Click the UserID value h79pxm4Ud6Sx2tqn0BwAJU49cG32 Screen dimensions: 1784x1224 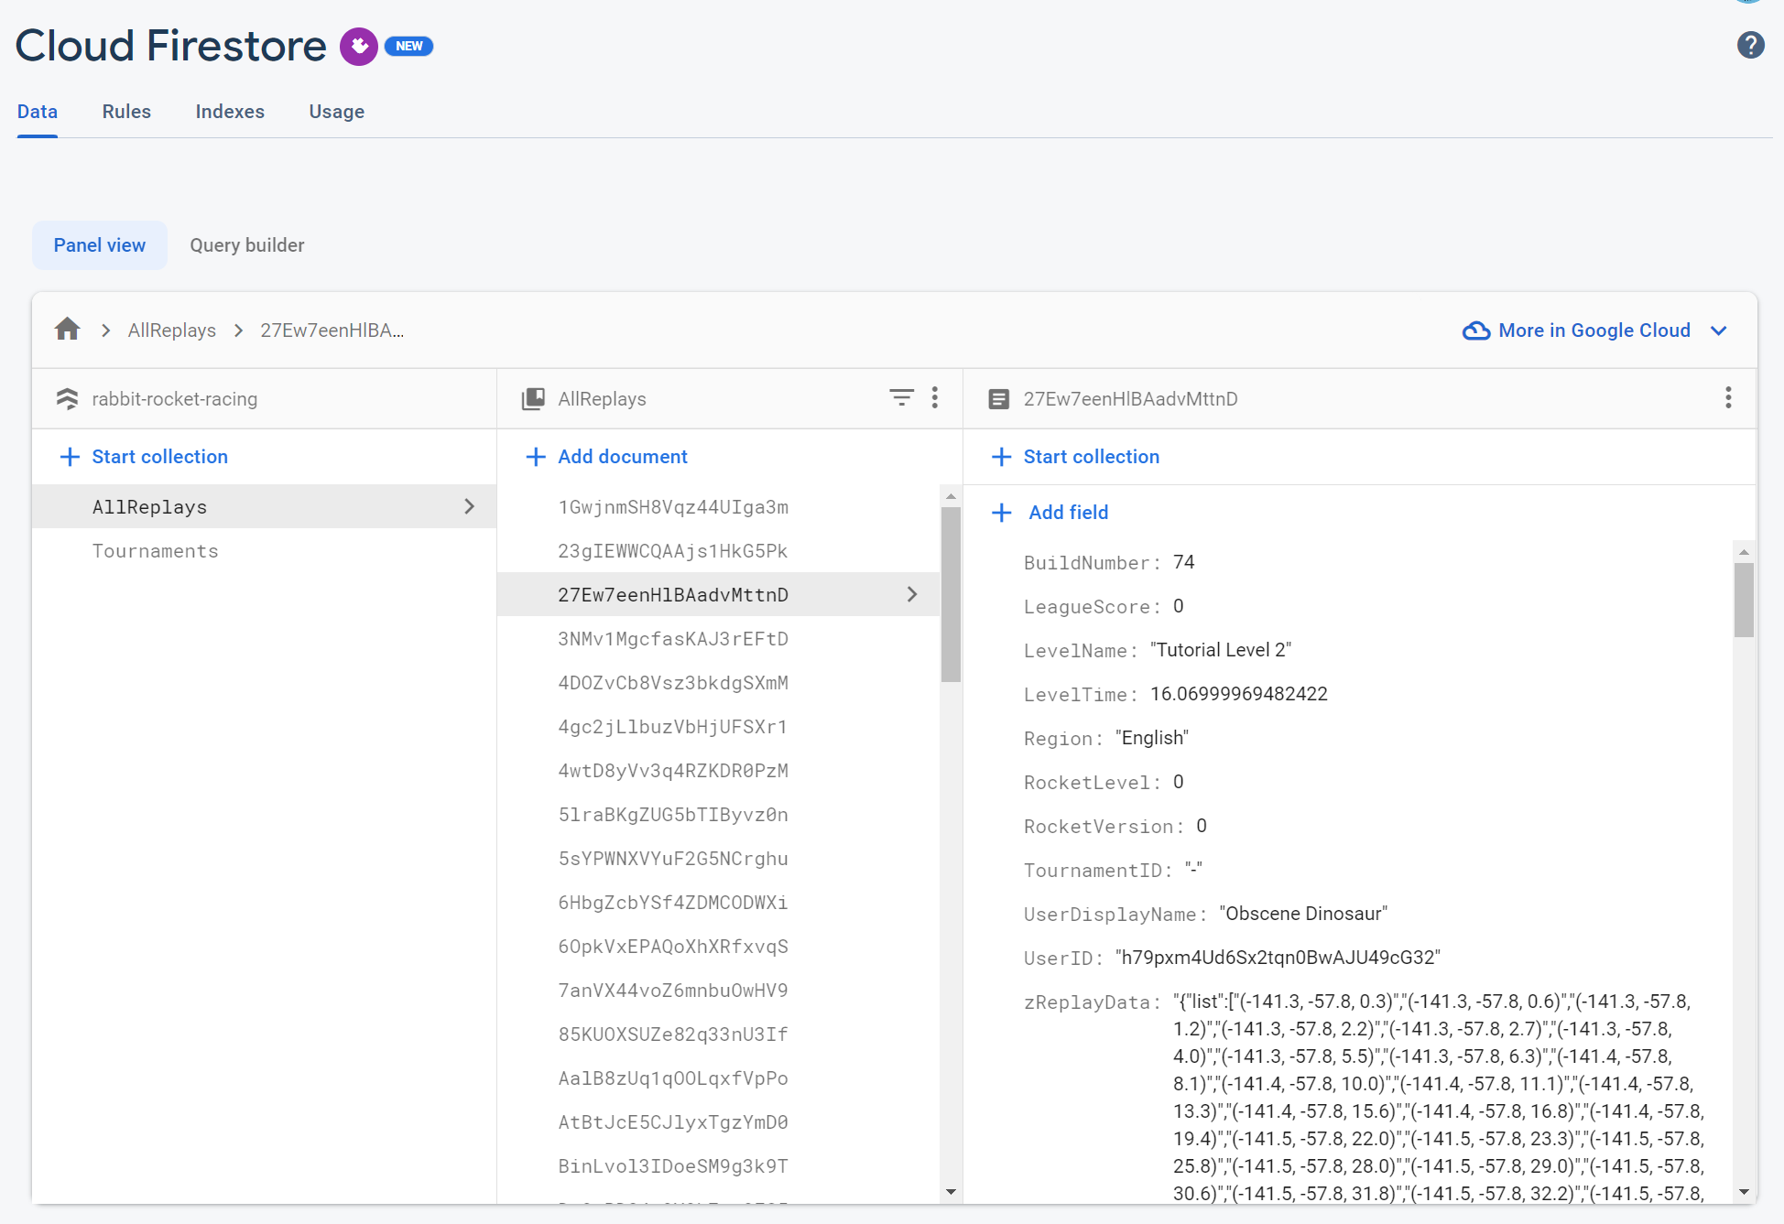coord(1278,958)
